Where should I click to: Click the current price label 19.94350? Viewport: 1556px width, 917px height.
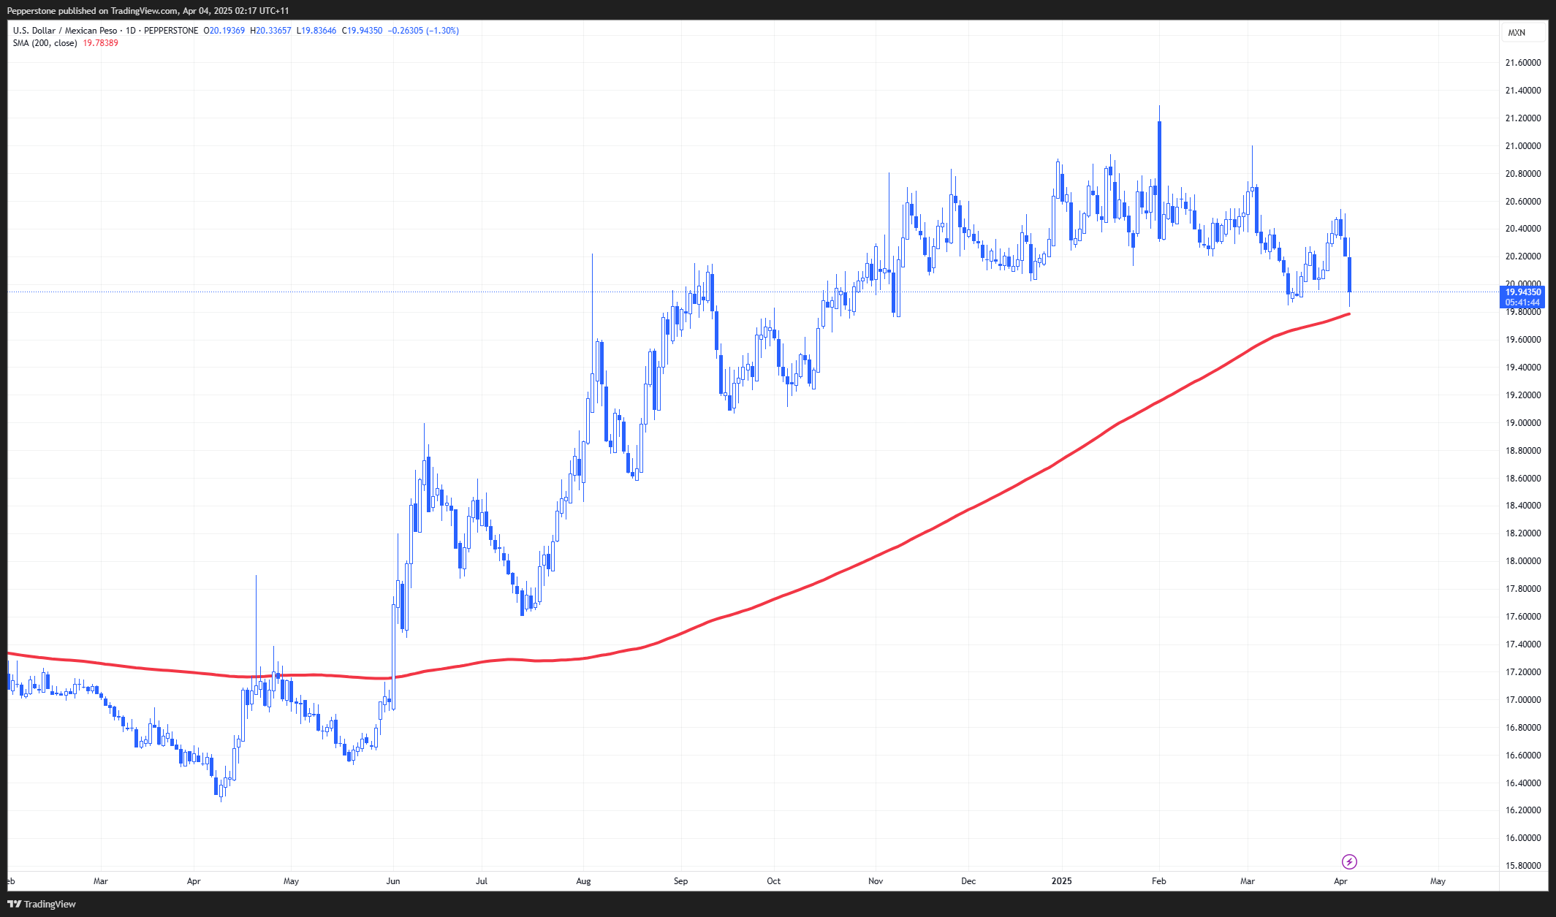point(1522,292)
